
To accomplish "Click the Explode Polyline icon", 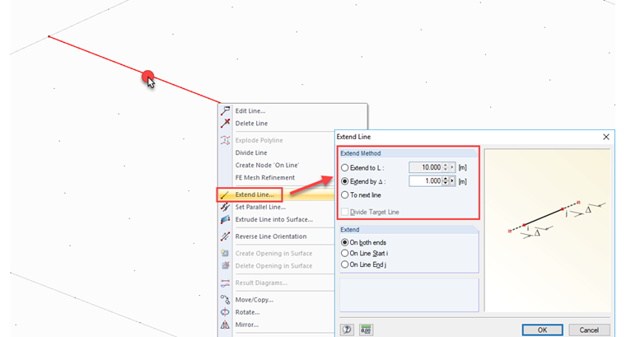I will [225, 140].
